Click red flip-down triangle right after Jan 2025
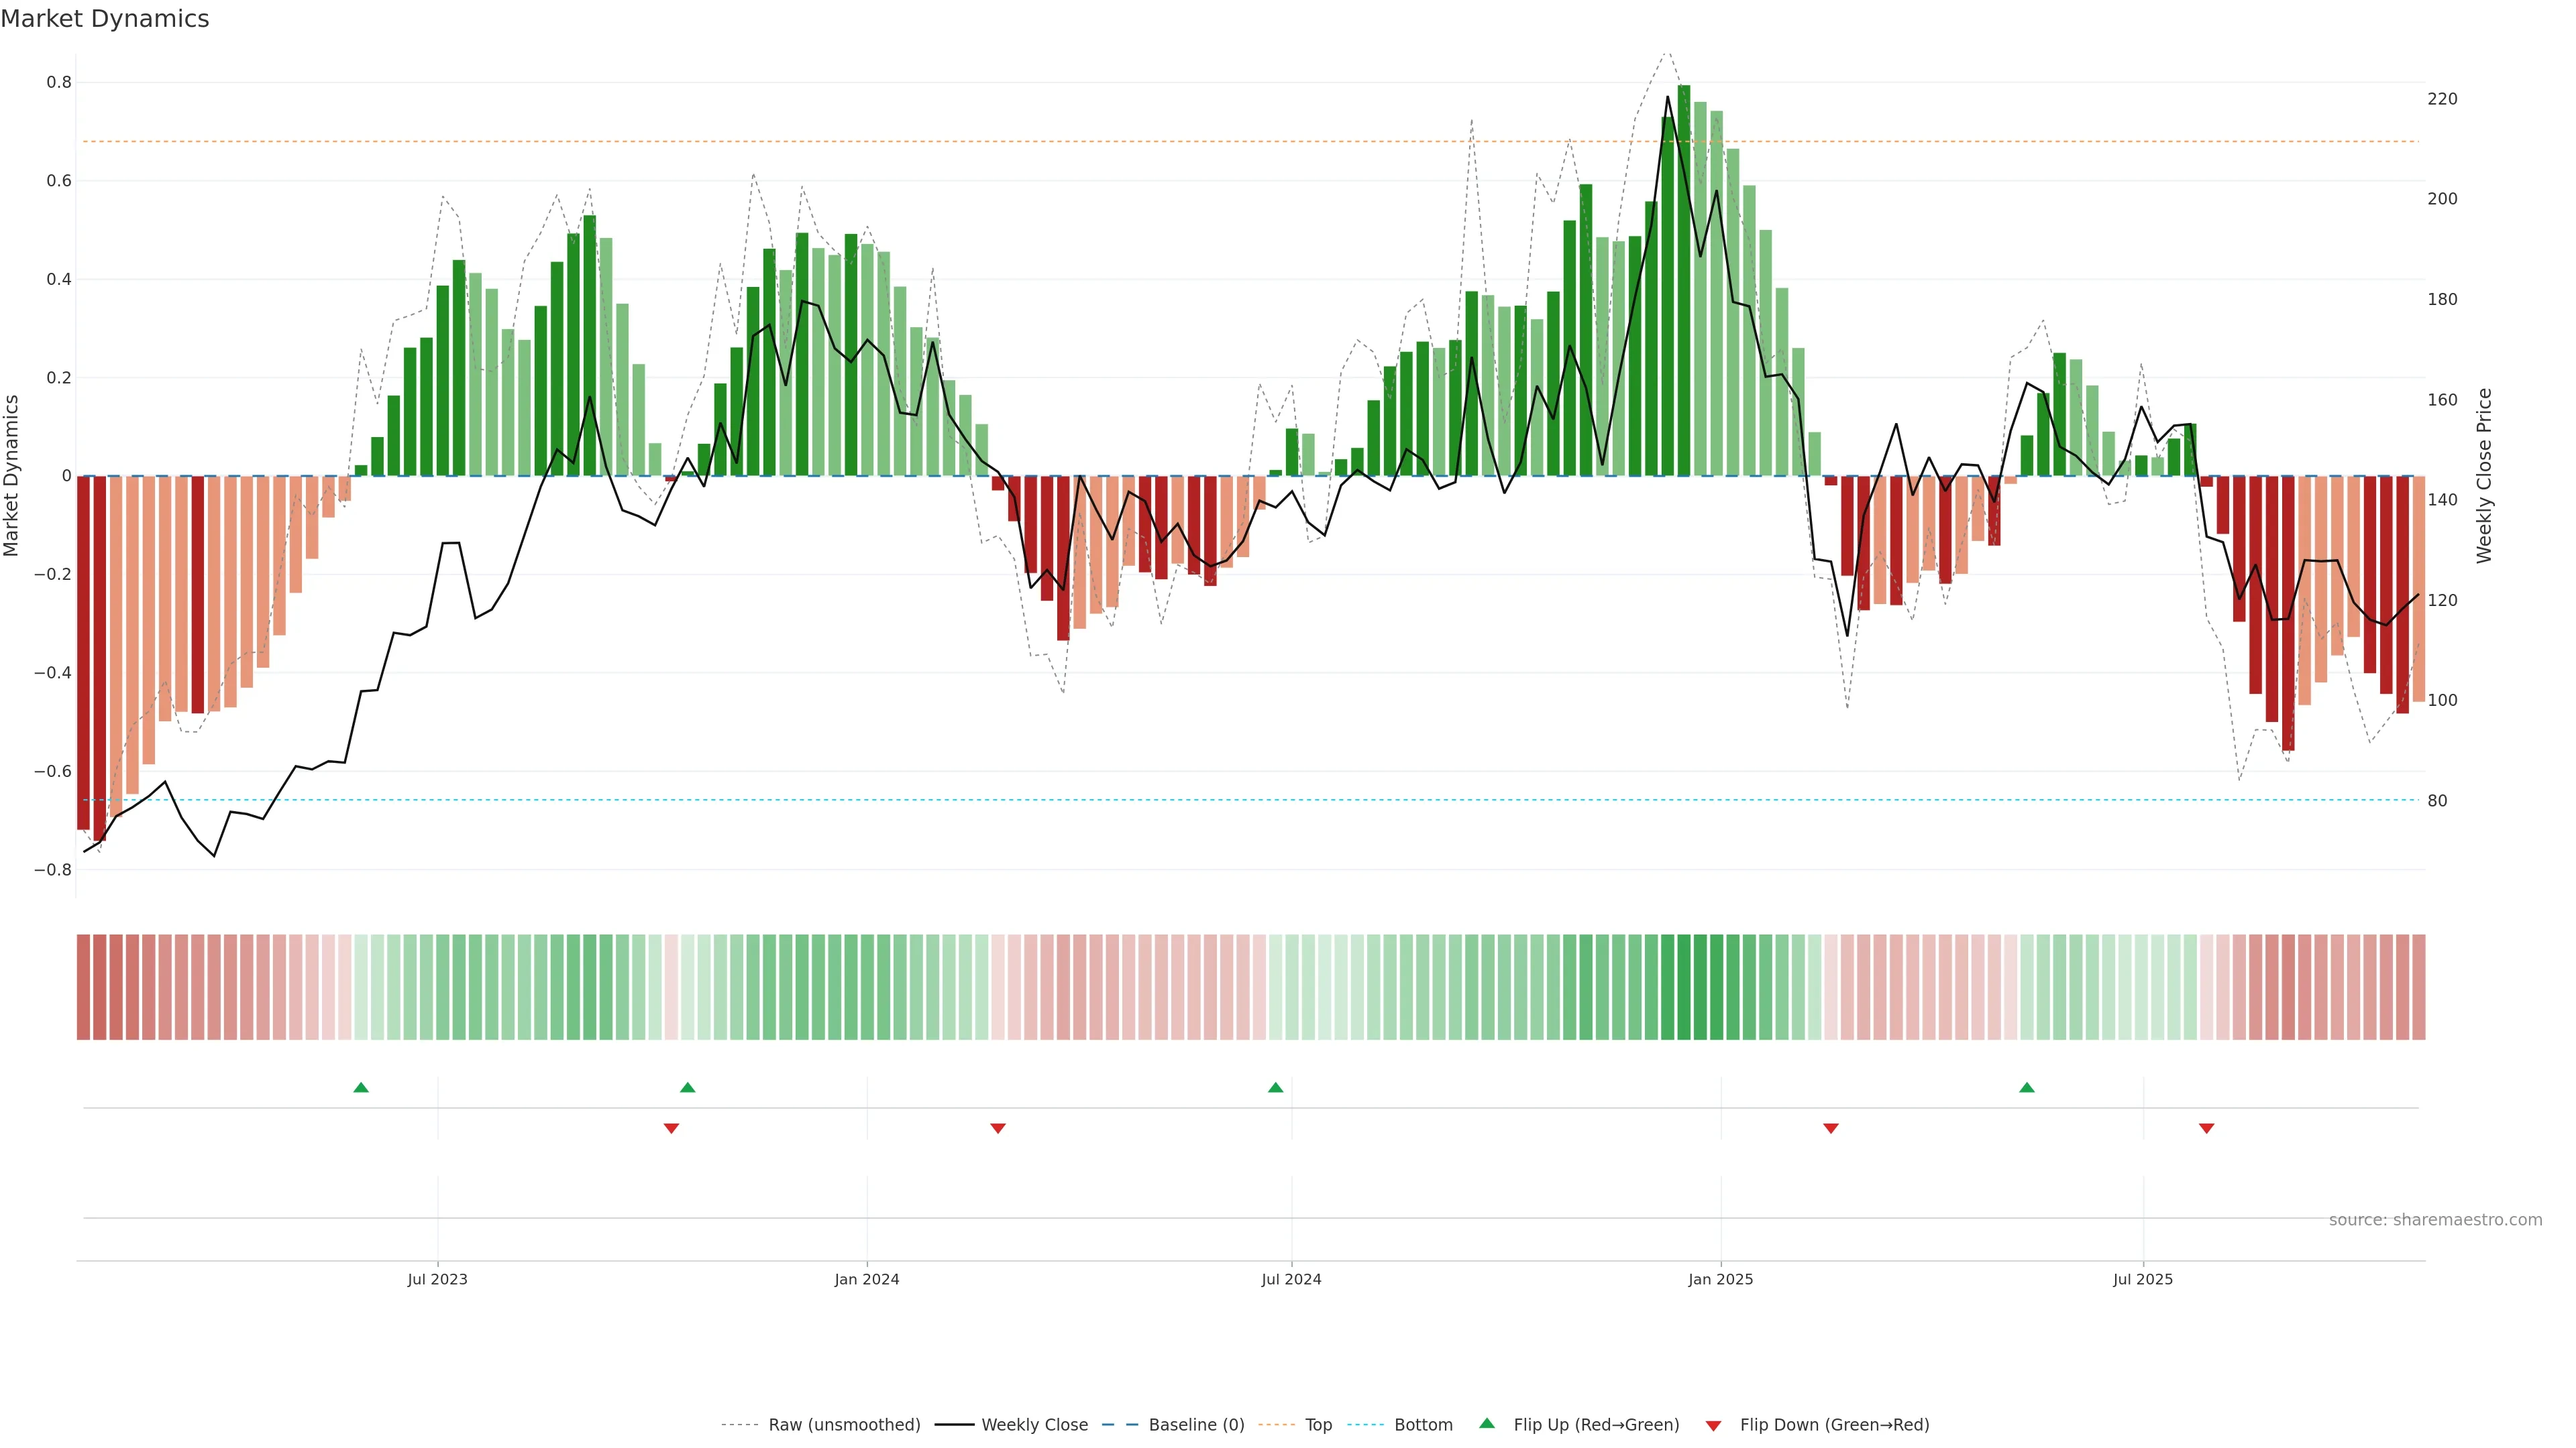Screen dimensions: 2576x1448 (1830, 1128)
